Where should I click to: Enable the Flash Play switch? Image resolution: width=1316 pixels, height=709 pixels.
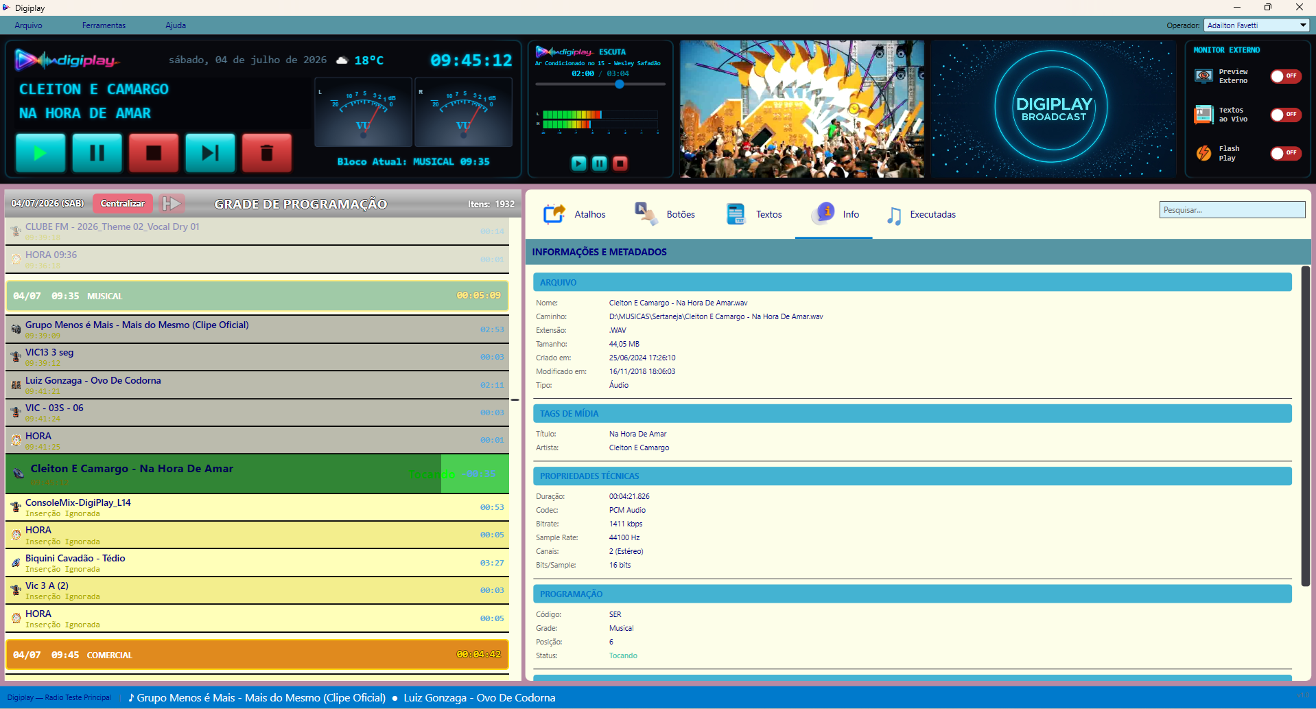[1286, 153]
